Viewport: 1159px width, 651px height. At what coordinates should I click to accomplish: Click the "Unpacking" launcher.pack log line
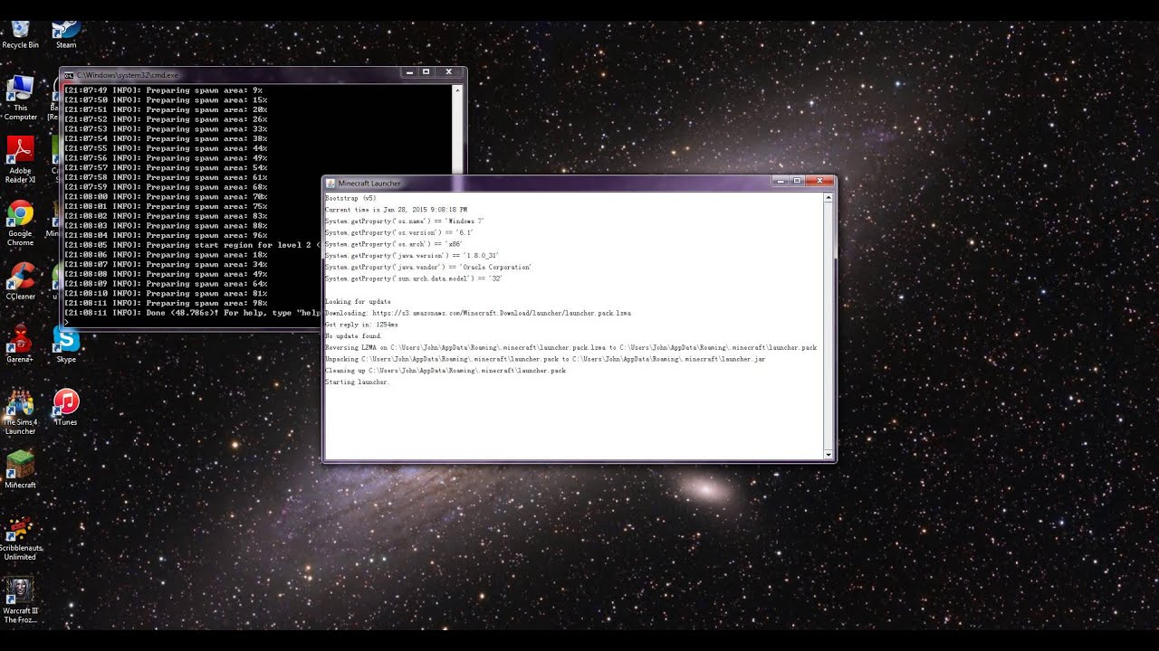(x=545, y=359)
